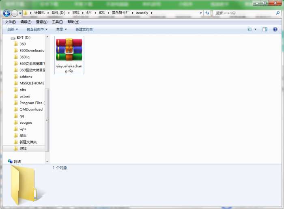The width and height of the screenshot is (284, 209).
Task: Select the QMDownload folder in tree
Action: [31, 110]
